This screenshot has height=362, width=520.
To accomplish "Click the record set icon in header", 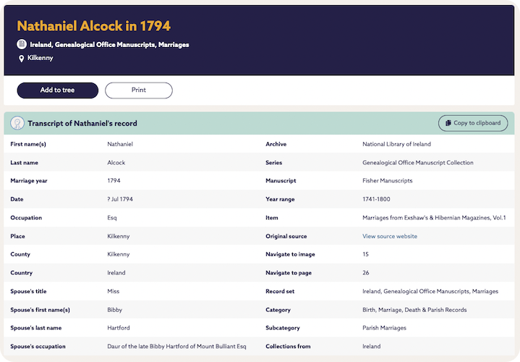I will click(22, 44).
